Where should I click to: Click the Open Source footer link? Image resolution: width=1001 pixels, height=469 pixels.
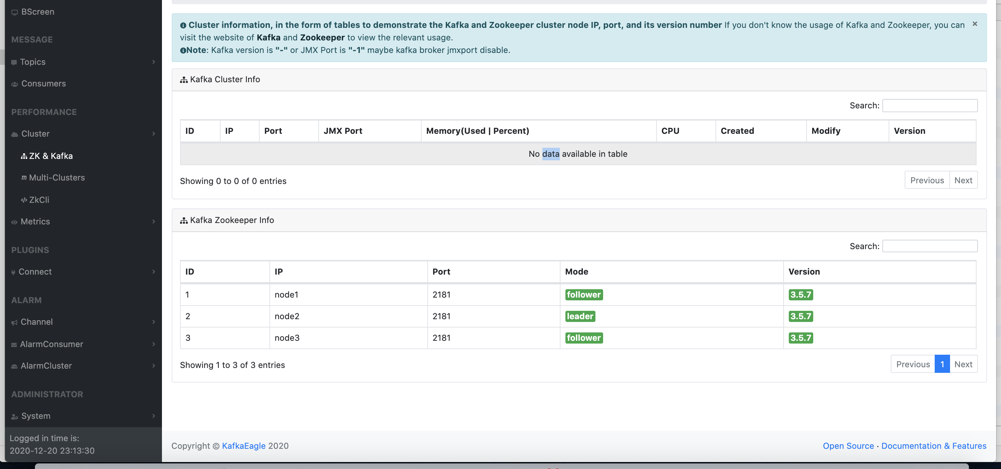(x=848, y=445)
